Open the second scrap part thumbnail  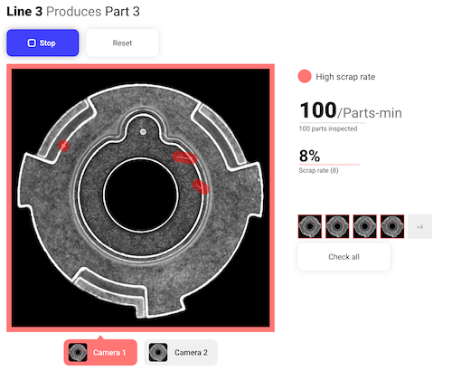337,226
